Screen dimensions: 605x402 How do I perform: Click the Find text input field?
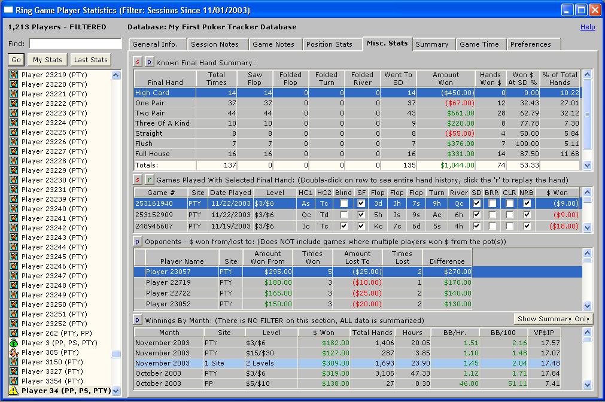(75, 44)
